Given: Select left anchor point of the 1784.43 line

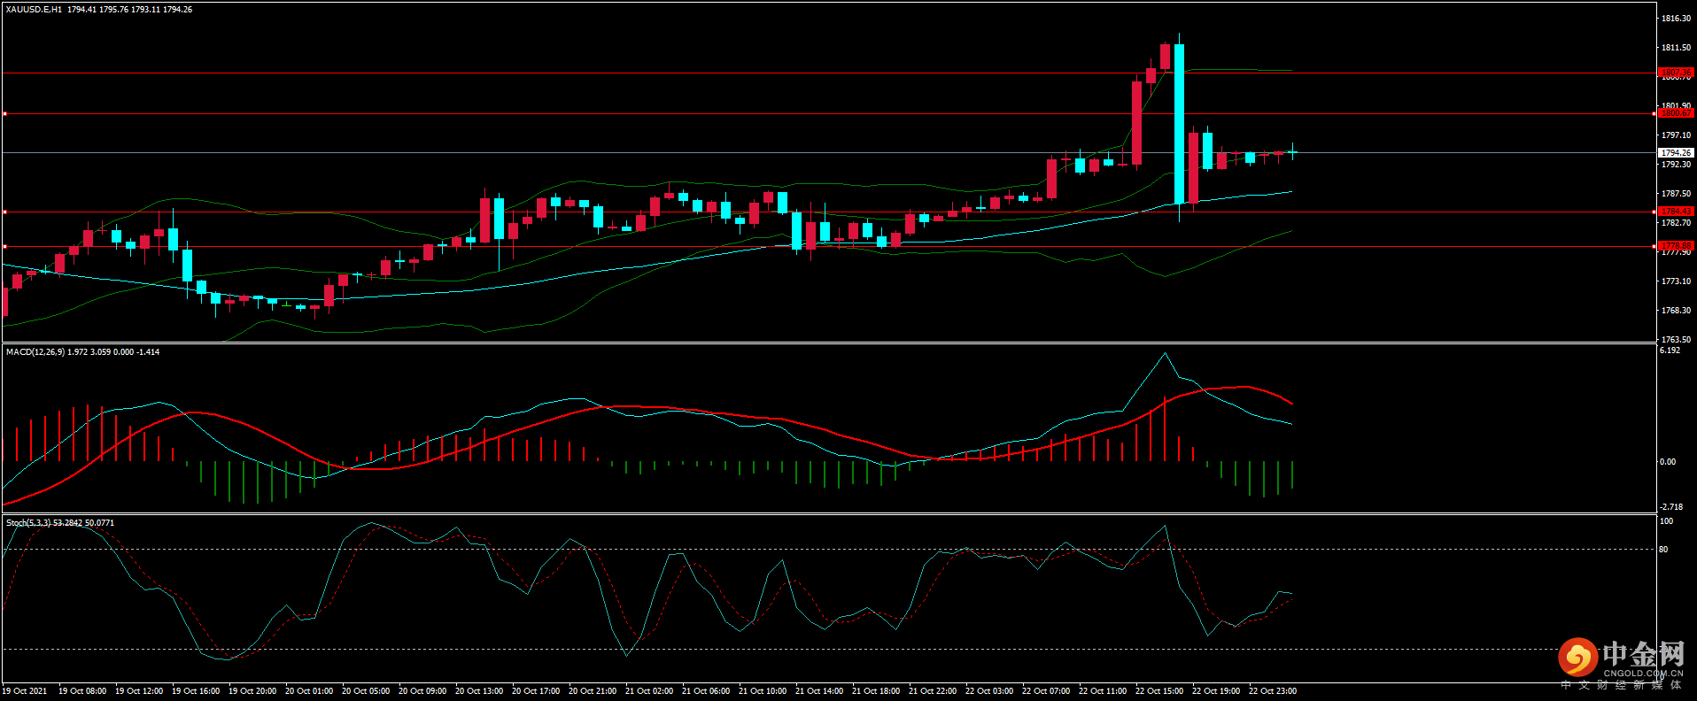Looking at the screenshot, I should 4,212.
